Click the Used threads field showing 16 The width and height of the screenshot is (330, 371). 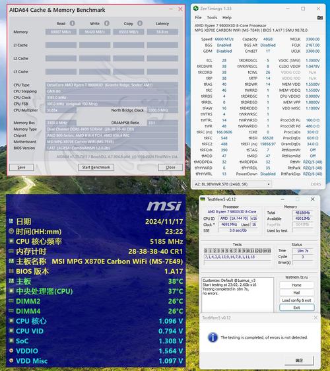[x=254, y=224]
